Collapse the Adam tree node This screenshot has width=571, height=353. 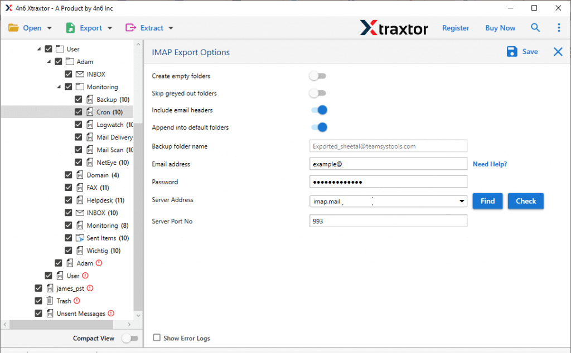tap(49, 61)
